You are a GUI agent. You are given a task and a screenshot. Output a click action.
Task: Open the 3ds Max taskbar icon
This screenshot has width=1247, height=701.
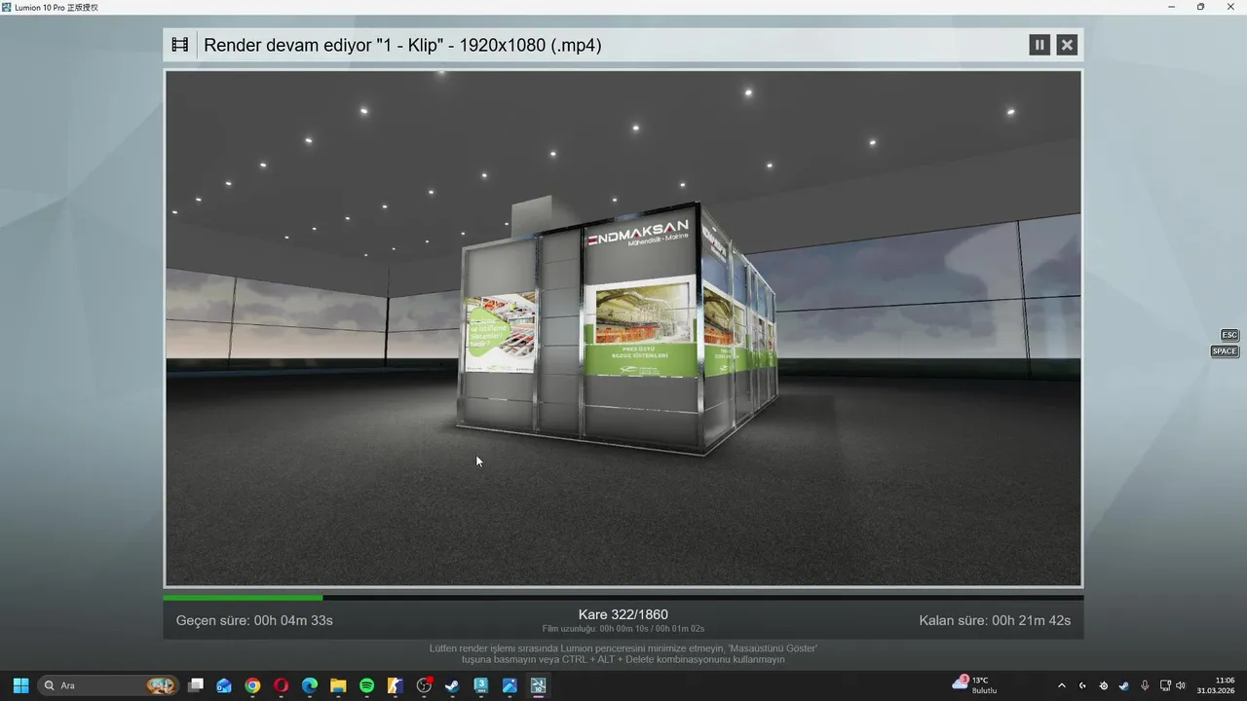pyautogui.click(x=481, y=685)
